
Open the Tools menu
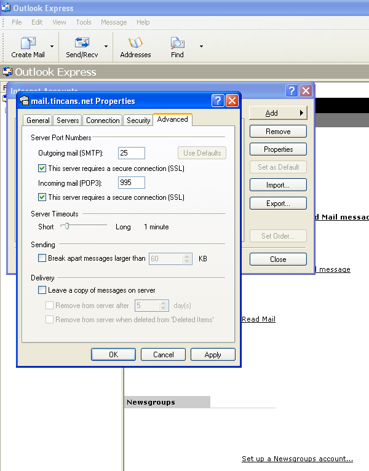tap(84, 22)
